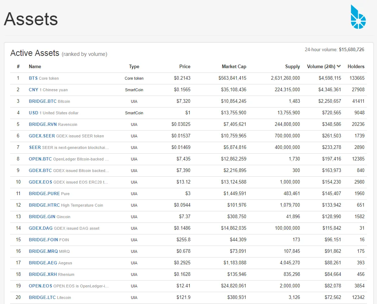This screenshot has width=377, height=304.
Task: Open the GDEX.SEER asset link
Action: pyautogui.click(x=42, y=136)
